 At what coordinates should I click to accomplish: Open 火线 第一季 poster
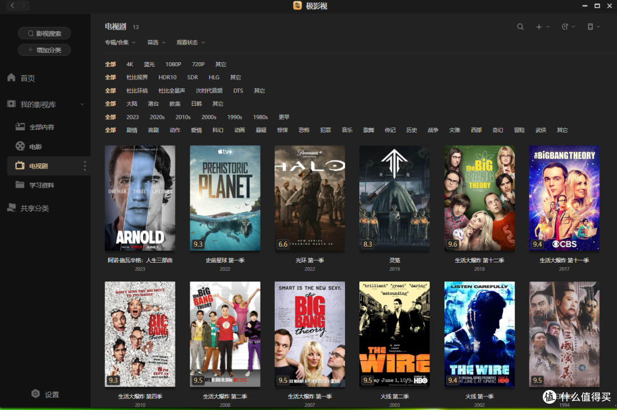point(479,334)
